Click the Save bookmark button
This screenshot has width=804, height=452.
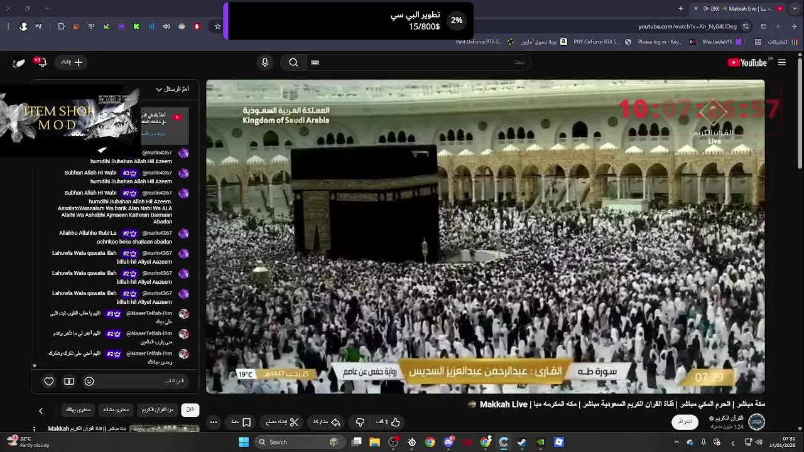[241, 422]
